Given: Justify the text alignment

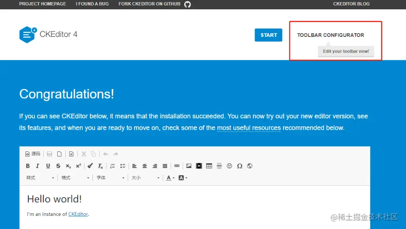Looking at the screenshot, I should click(165, 166).
